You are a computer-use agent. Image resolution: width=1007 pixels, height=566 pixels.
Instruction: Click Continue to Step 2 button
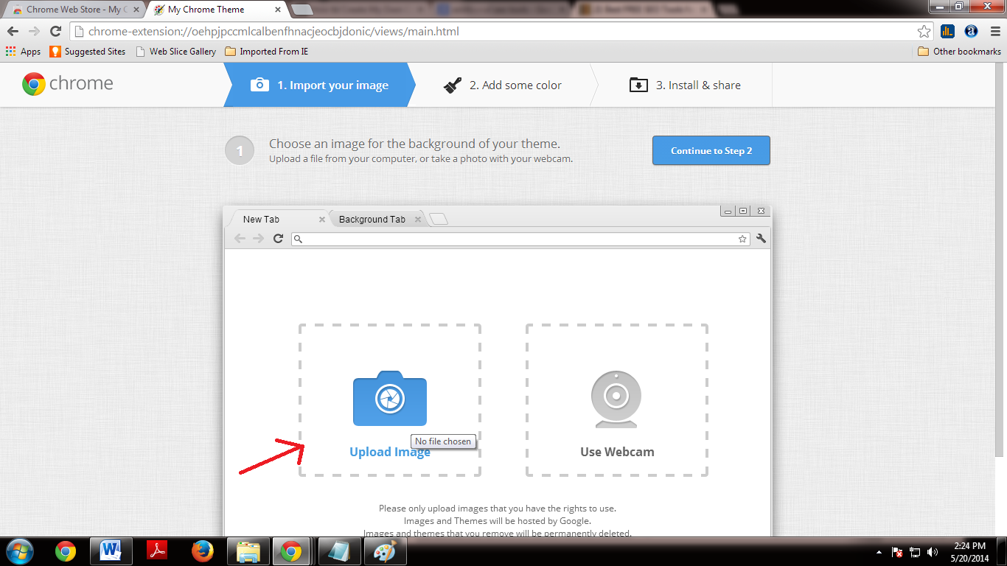tap(711, 150)
